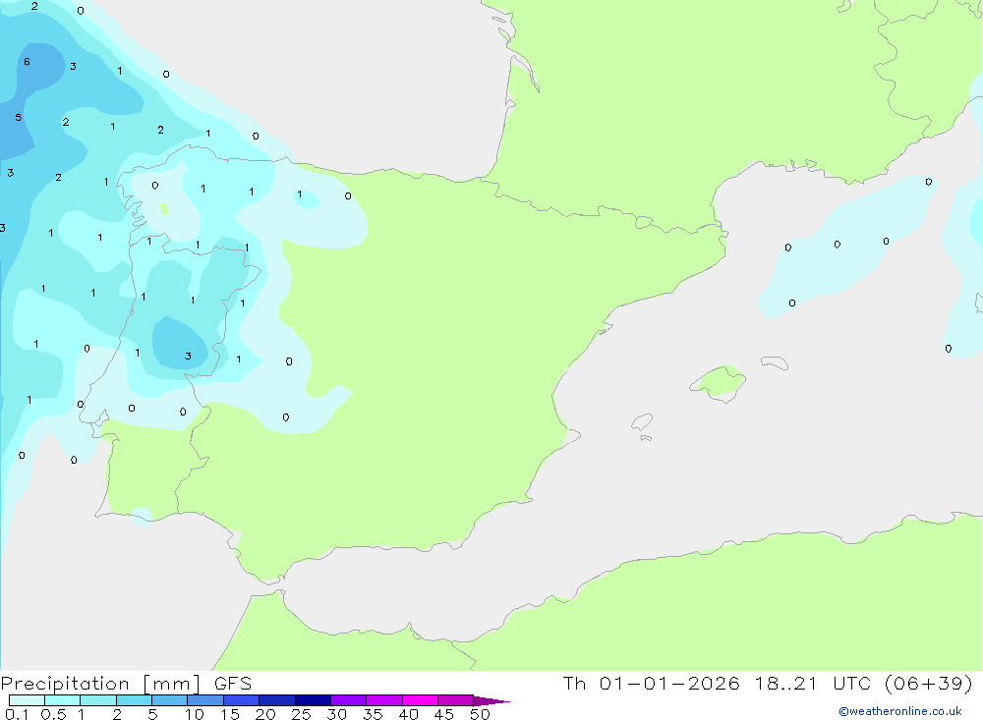
Task: Click the "10" legend scale label
Action: [x=195, y=714]
